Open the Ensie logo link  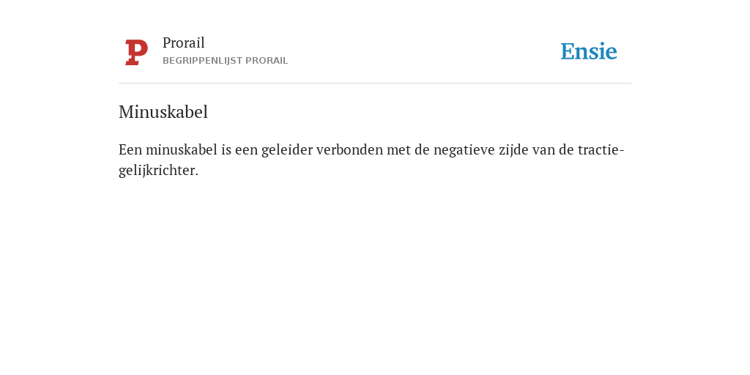(589, 51)
